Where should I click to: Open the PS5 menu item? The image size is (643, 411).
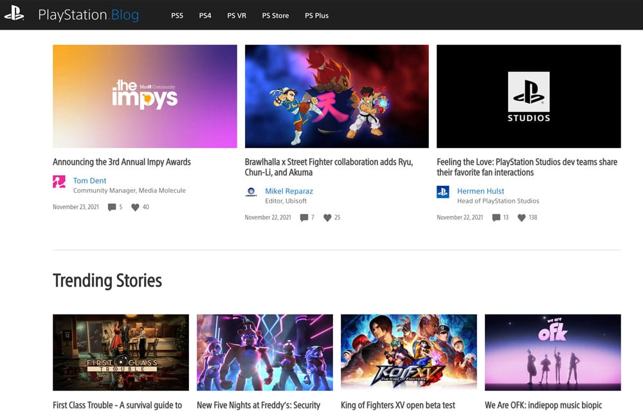pos(177,15)
